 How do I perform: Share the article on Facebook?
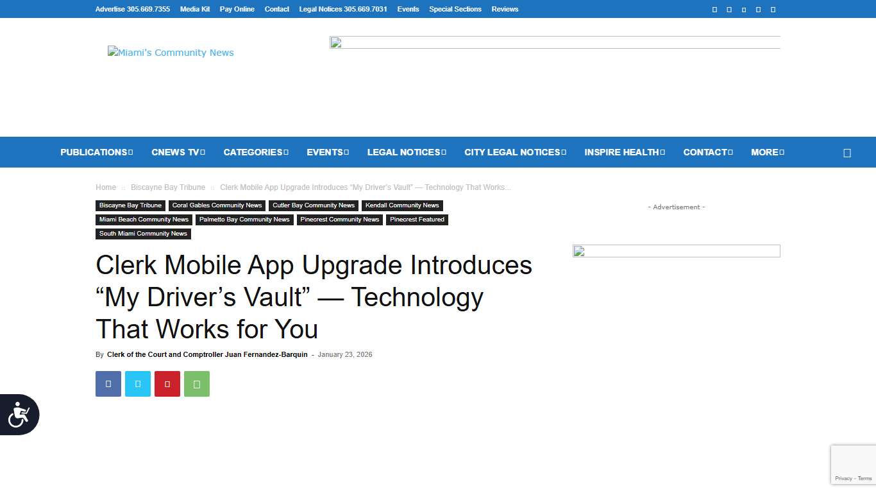tap(108, 383)
